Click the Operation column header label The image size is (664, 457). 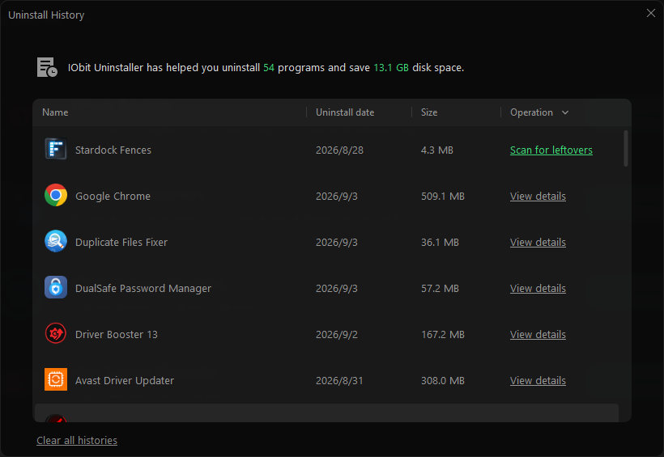(531, 112)
